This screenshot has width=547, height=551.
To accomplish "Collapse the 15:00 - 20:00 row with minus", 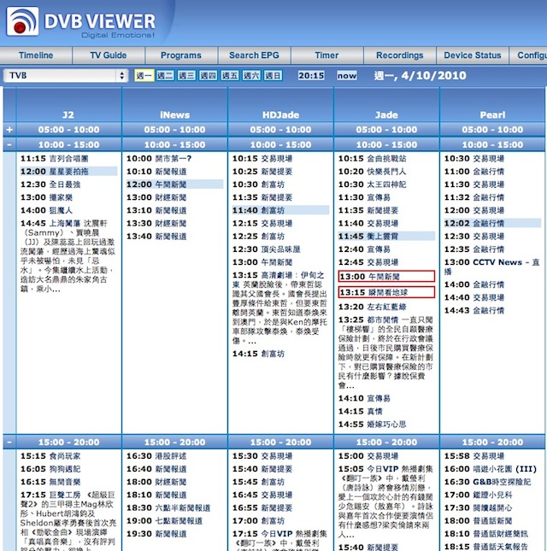I will (x=9, y=442).
